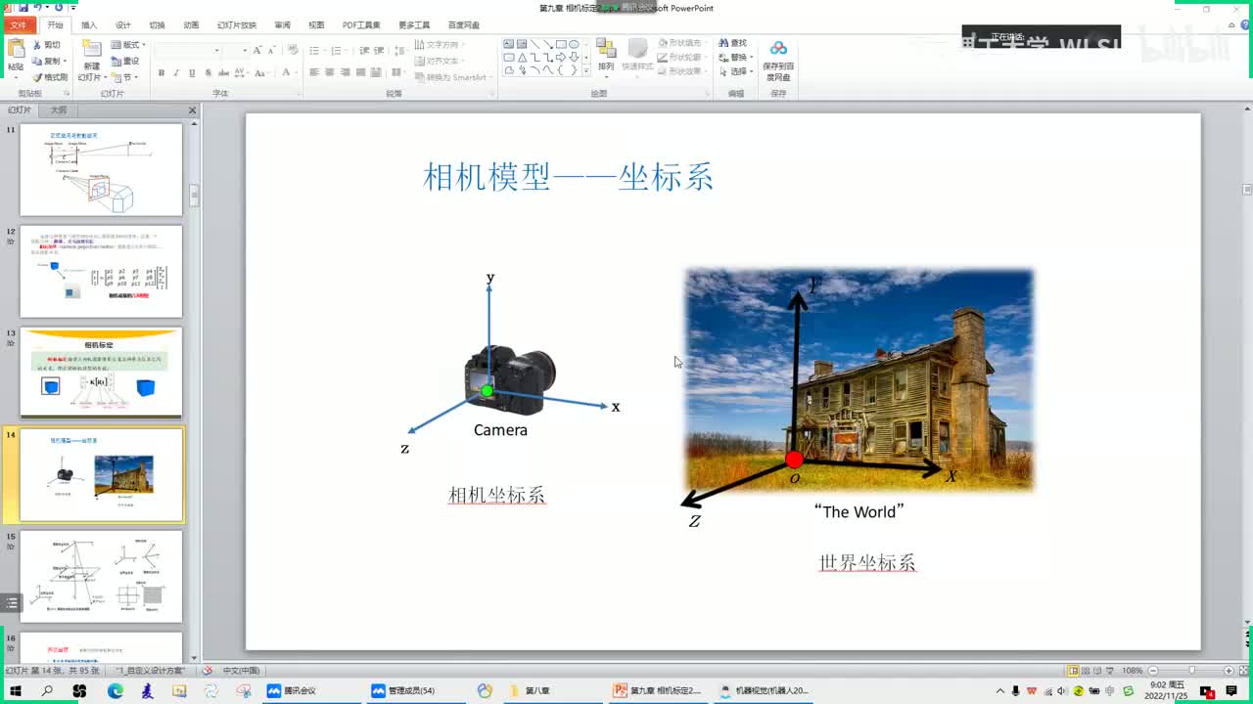Image resolution: width=1253 pixels, height=704 pixels.
Task: Click the slide title 相机模型——坐标系
Action: pyautogui.click(x=568, y=177)
